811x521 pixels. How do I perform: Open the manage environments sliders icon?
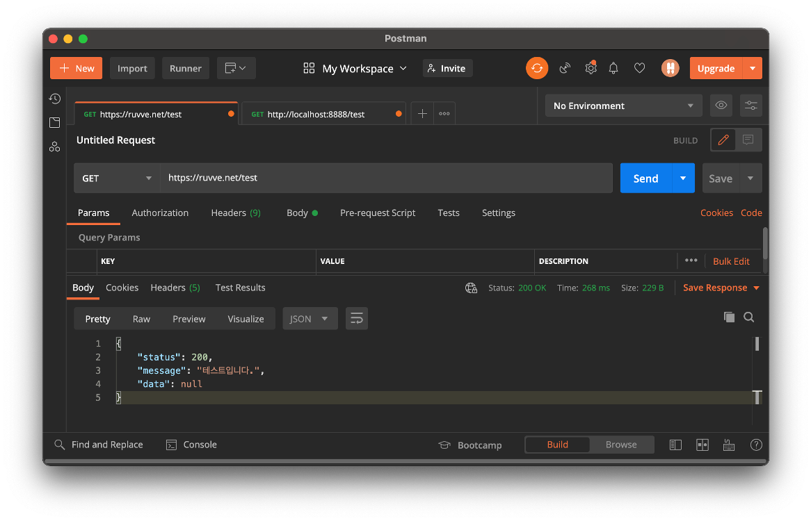click(x=751, y=106)
